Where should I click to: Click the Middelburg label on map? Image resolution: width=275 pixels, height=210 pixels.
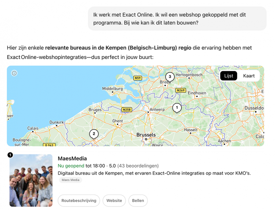click(x=112, y=89)
